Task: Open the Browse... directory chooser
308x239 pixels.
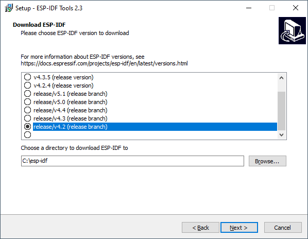Action: pos(267,161)
